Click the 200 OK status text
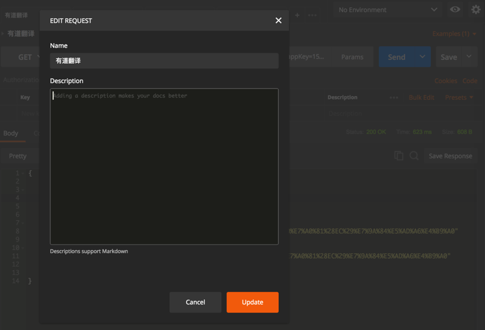This screenshot has width=485, height=330. coord(376,132)
